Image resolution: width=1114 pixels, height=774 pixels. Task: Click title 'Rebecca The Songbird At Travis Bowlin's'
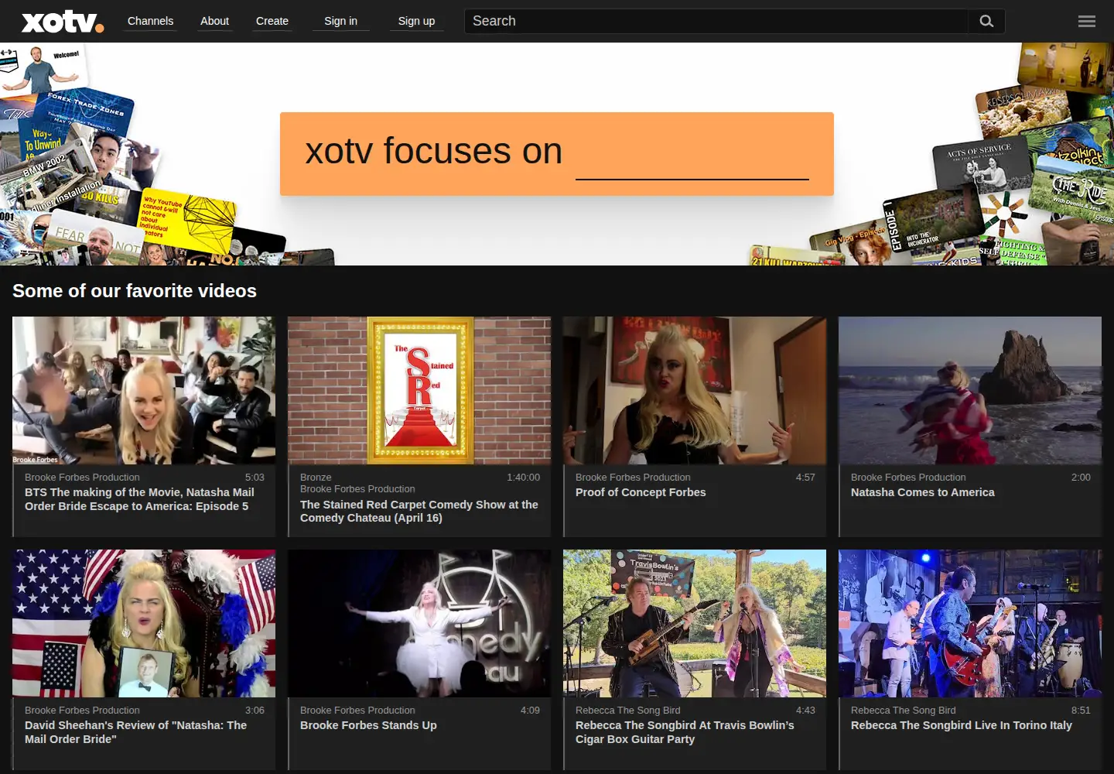click(685, 732)
